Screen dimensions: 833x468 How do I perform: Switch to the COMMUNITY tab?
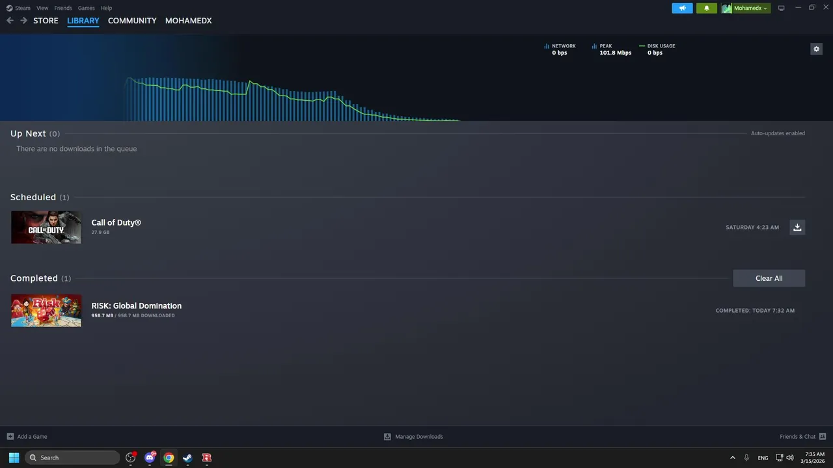coord(132,21)
